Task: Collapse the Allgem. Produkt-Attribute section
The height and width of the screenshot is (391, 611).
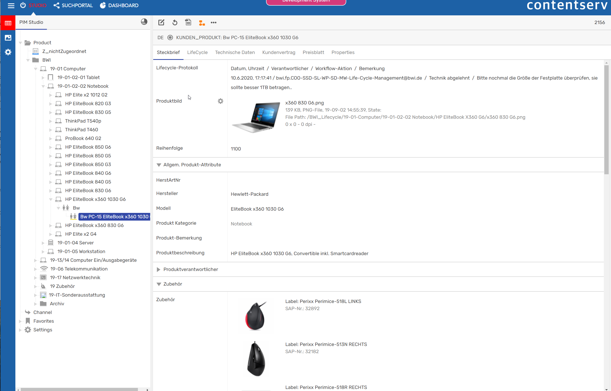Action: tap(159, 165)
